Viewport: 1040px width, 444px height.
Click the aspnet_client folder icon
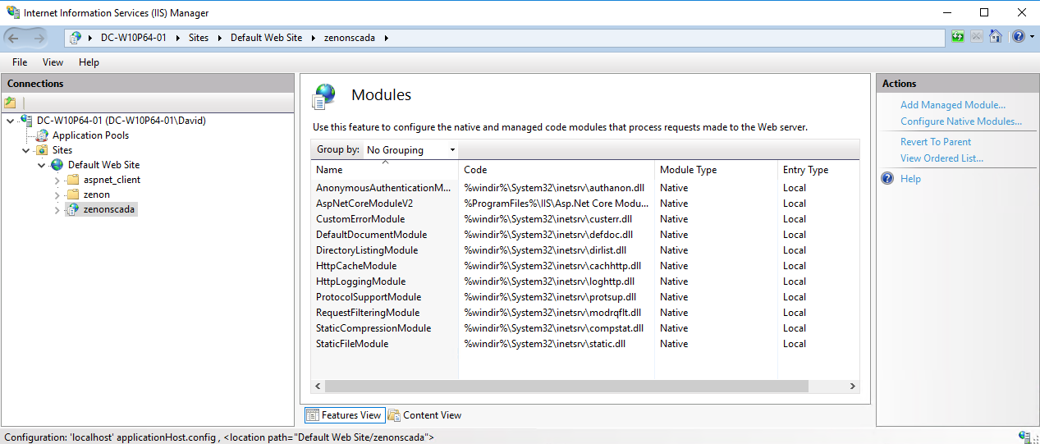(x=73, y=180)
